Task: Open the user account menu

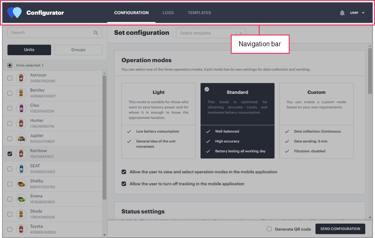Action: 357,13
